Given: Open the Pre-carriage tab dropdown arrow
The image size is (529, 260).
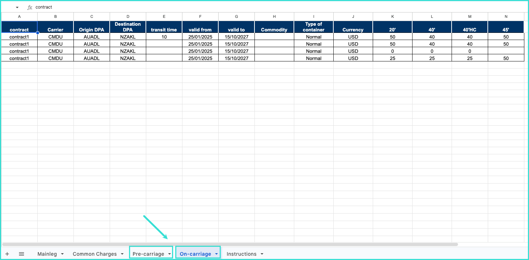Looking at the screenshot, I should [169, 254].
